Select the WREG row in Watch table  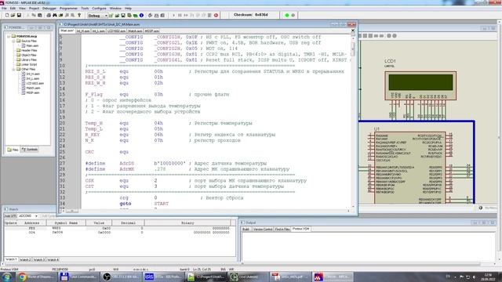pyautogui.click(x=117, y=228)
